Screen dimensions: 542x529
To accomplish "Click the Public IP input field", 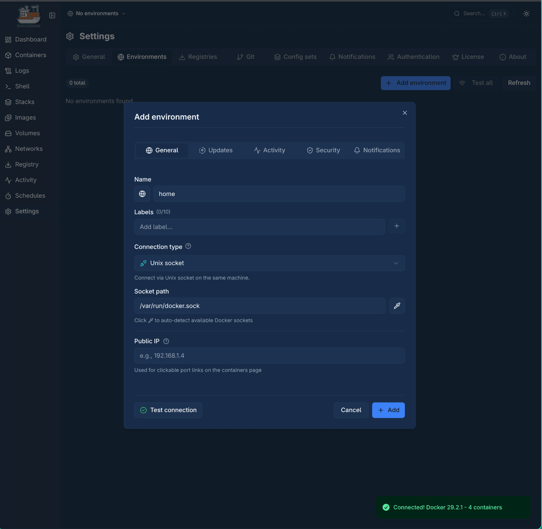I will [x=269, y=356].
